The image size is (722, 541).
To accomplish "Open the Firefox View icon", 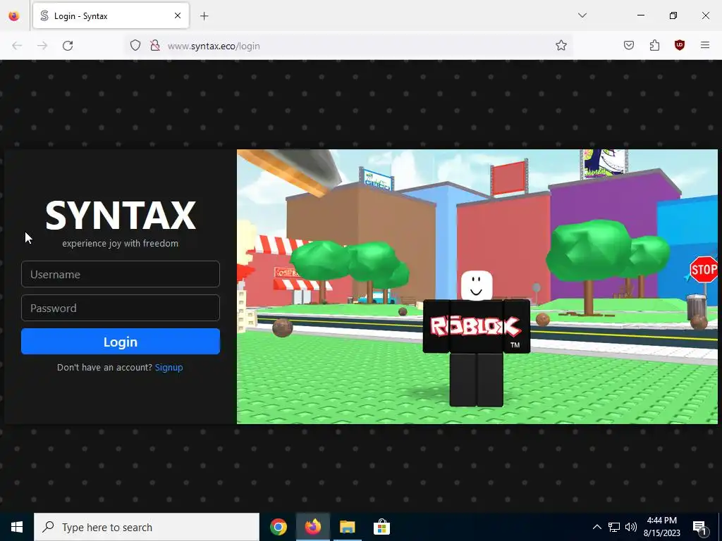I will tap(14, 15).
